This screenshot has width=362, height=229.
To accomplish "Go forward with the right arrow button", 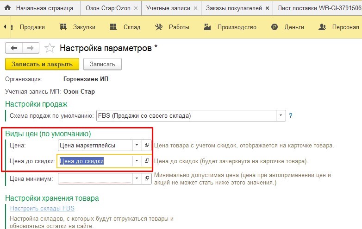I will coord(31,48).
